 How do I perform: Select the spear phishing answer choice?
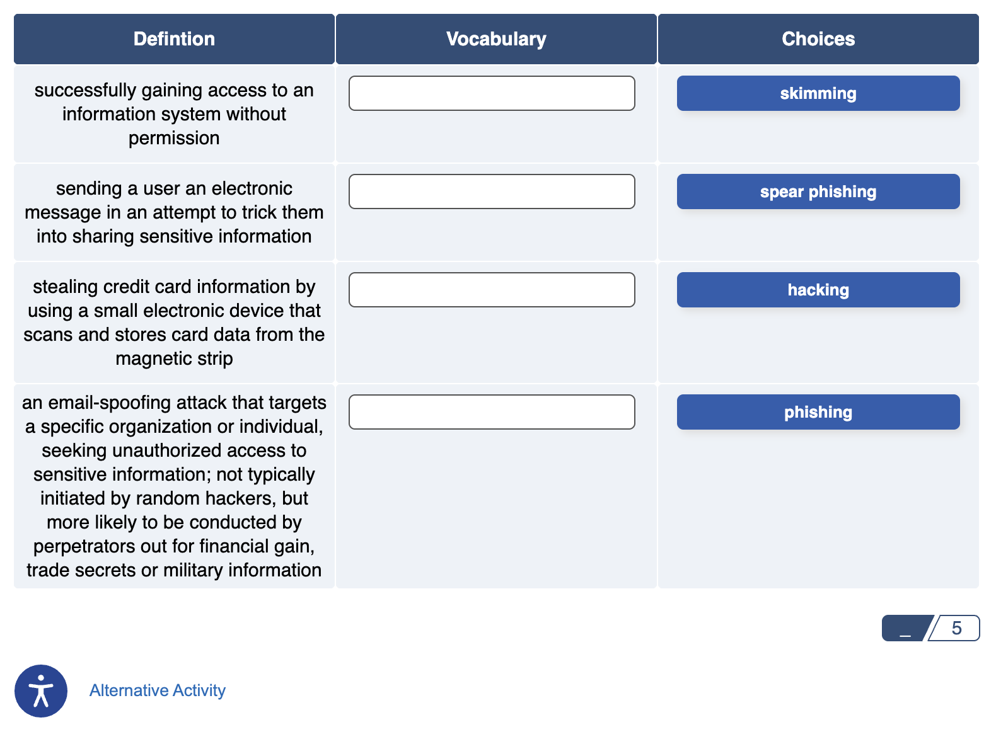[818, 192]
